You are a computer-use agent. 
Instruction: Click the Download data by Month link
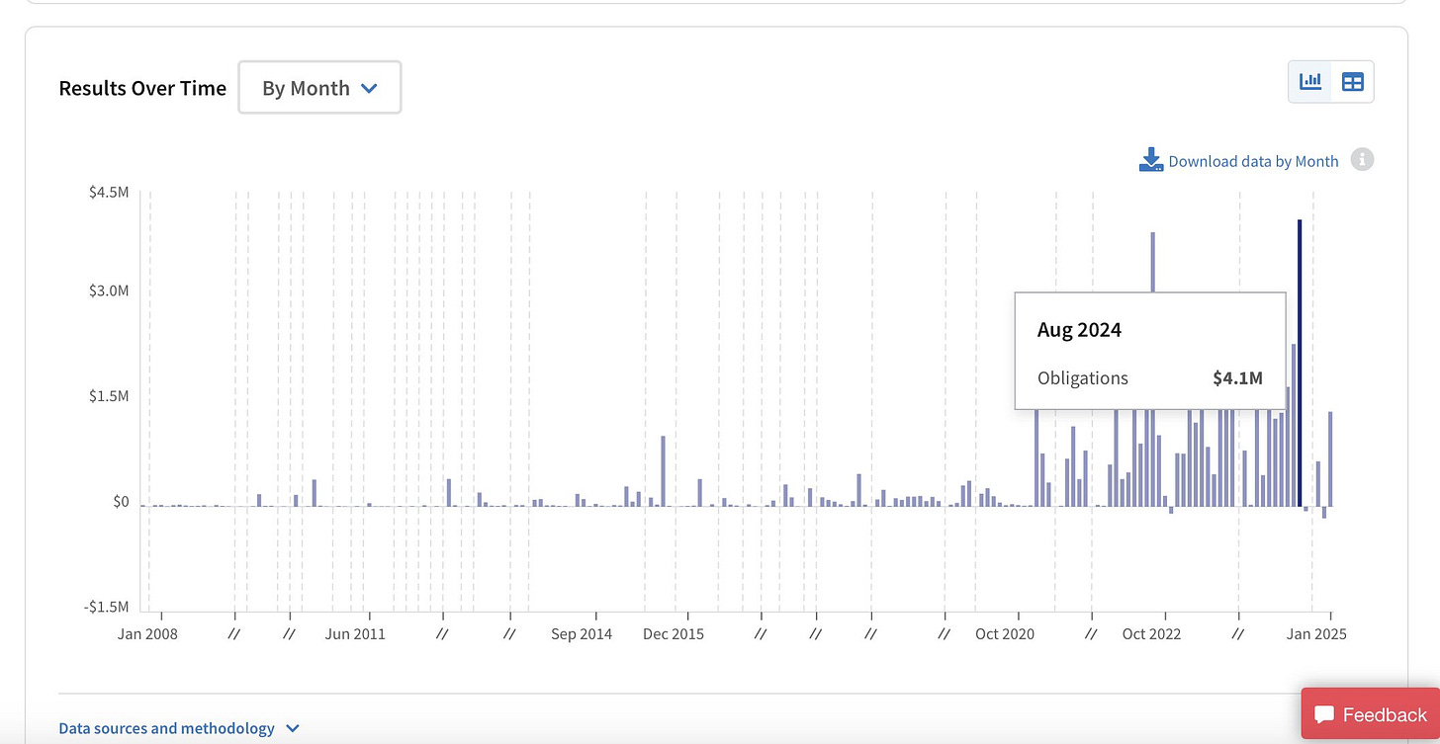(x=1253, y=161)
